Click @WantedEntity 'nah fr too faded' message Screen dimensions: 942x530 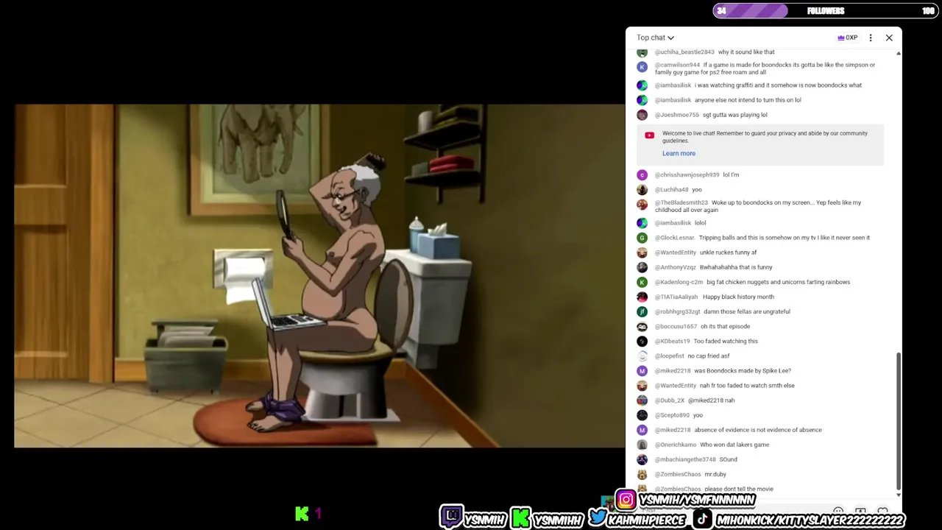click(747, 386)
